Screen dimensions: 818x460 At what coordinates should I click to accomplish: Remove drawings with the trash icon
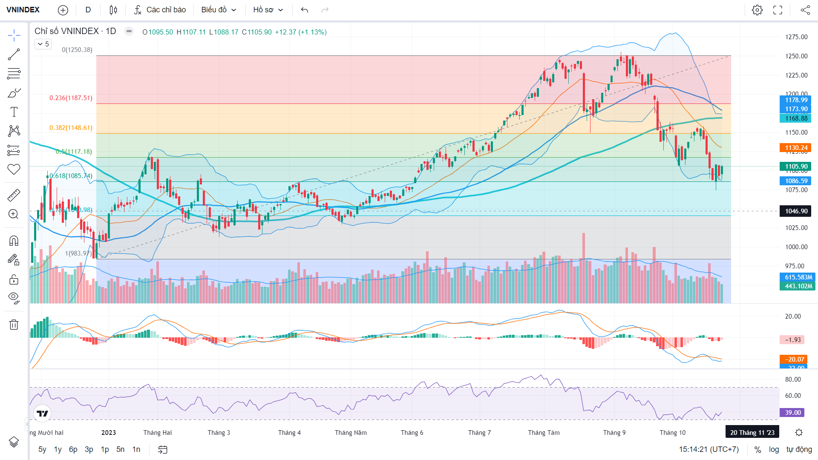tap(14, 325)
